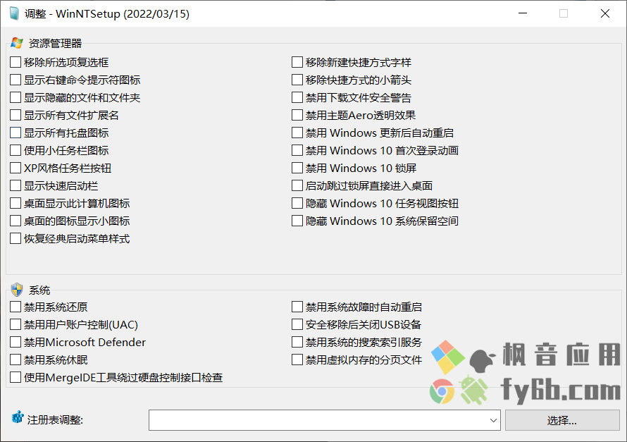Toggle 使用小任务栏图标 checkbox
Viewport: 627px width, 442px height.
[15, 150]
